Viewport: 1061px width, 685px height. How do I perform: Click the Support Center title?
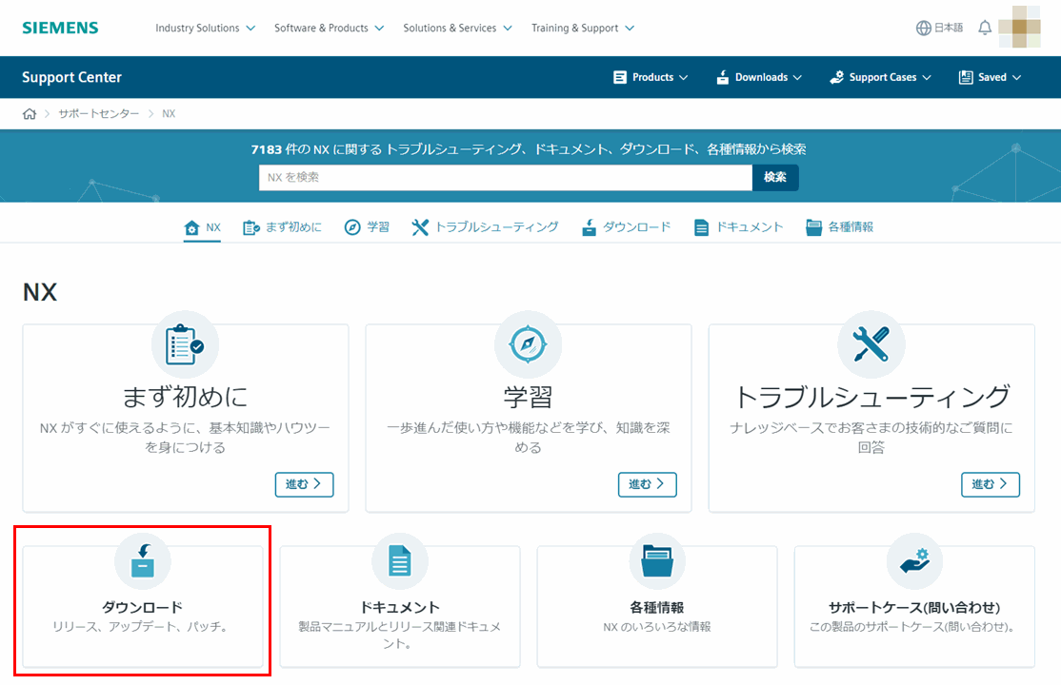coord(71,77)
